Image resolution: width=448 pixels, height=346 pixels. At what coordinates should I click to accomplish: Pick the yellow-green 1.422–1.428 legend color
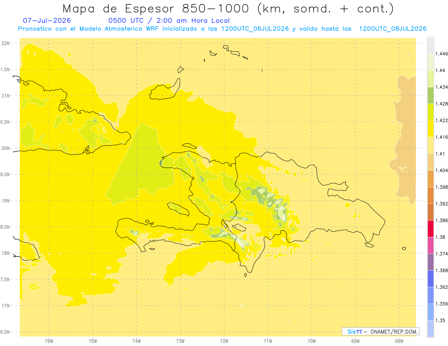tap(430, 112)
